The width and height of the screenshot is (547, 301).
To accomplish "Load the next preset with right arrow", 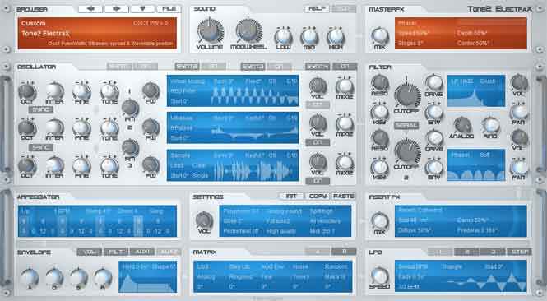I will tap(117, 9).
